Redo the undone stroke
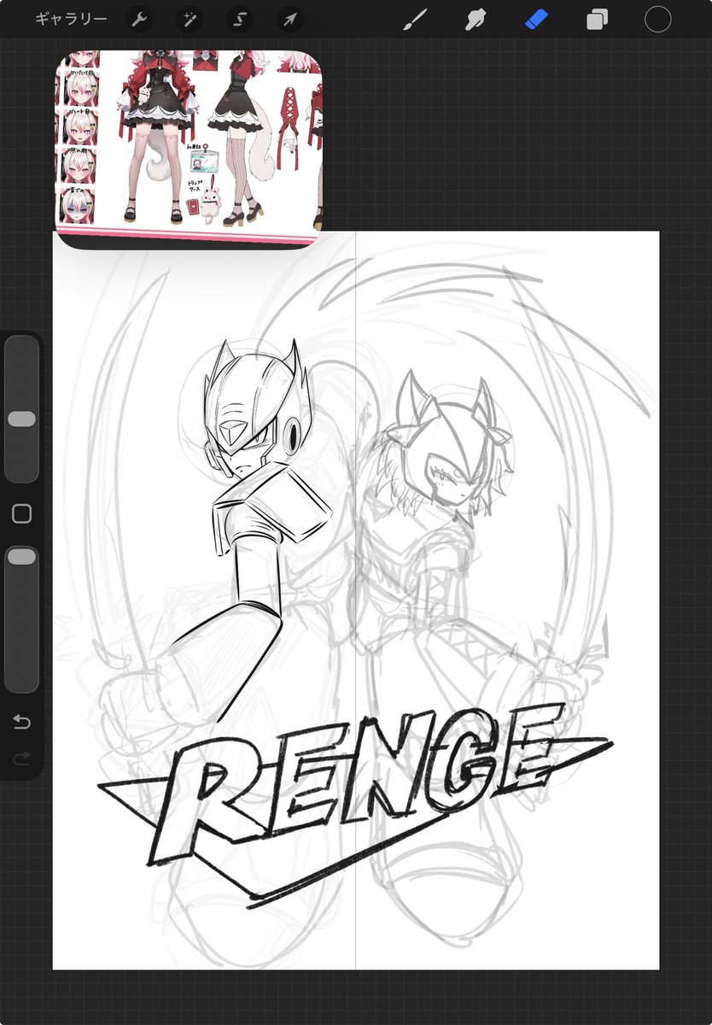This screenshot has width=712, height=1025. 21,758
